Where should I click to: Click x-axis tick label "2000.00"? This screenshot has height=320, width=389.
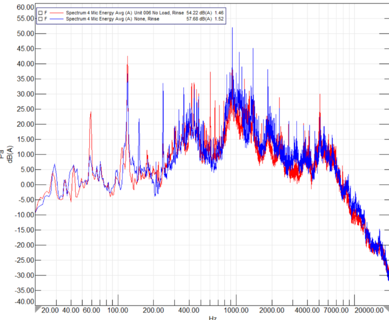tap(272, 310)
